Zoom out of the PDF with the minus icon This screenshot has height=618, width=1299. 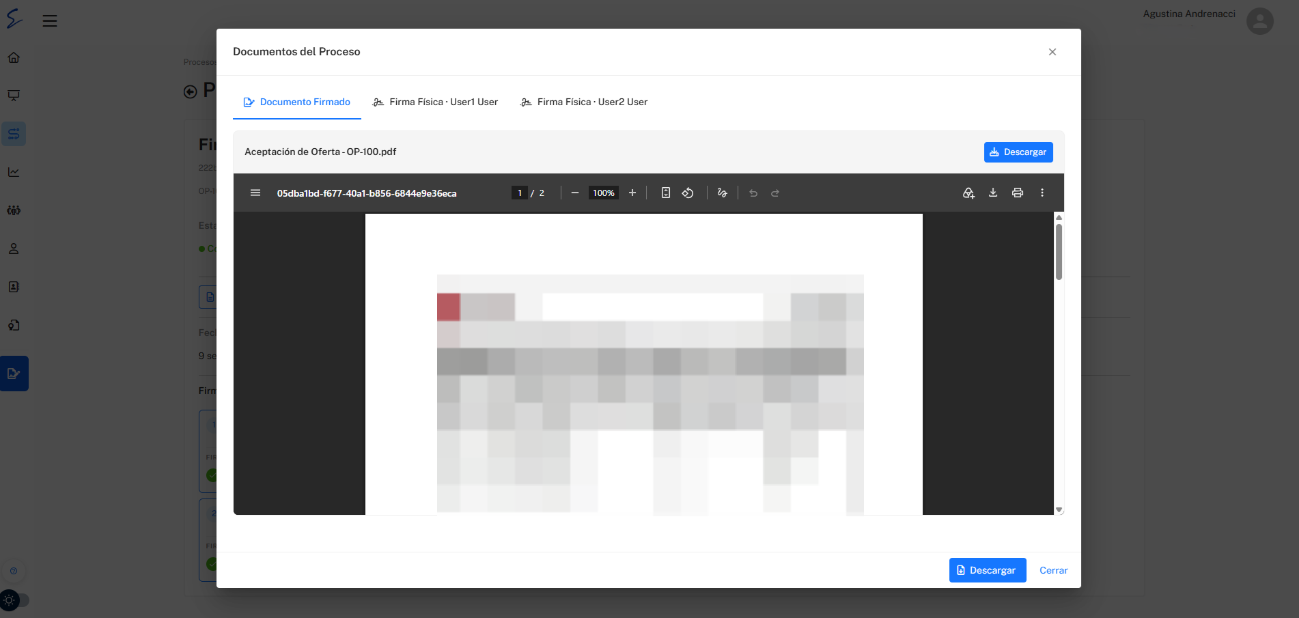[575, 193]
